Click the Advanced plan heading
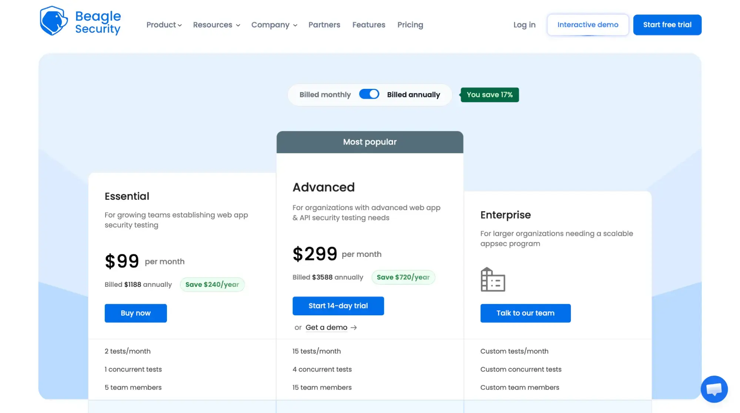This screenshot has width=740, height=413. pos(324,187)
